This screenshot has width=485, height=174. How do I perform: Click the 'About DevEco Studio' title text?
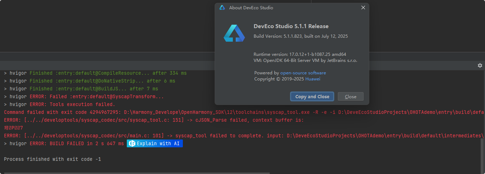point(251,7)
